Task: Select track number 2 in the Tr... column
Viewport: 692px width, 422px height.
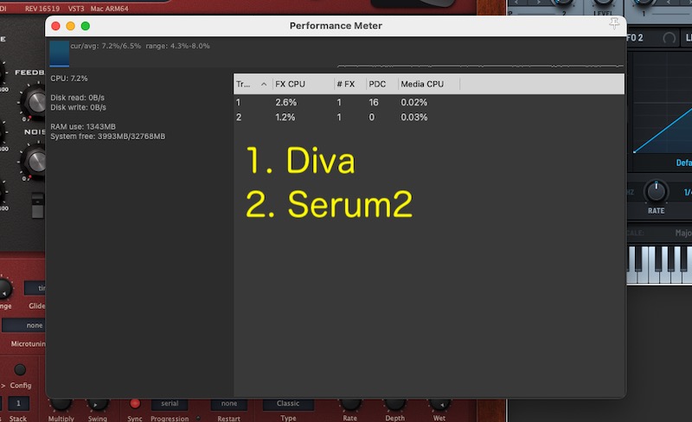Action: click(239, 118)
